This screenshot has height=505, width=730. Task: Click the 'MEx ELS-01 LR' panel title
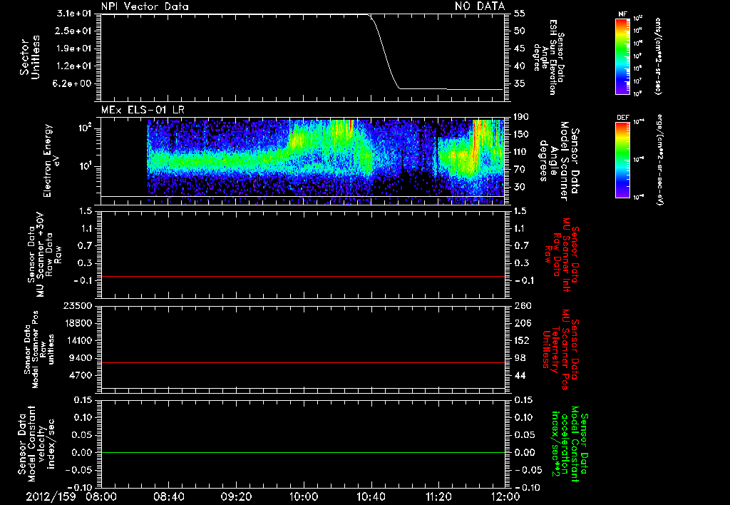click(x=143, y=110)
